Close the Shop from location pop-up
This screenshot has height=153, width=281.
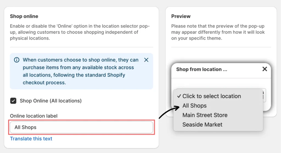tap(265, 69)
